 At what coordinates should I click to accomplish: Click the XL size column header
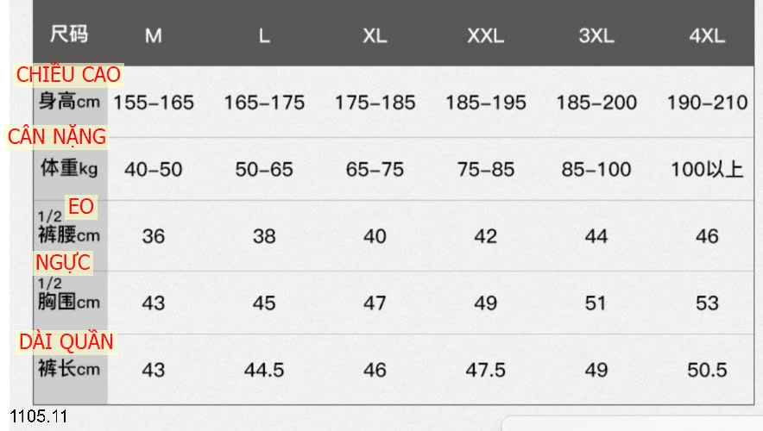[x=375, y=35]
